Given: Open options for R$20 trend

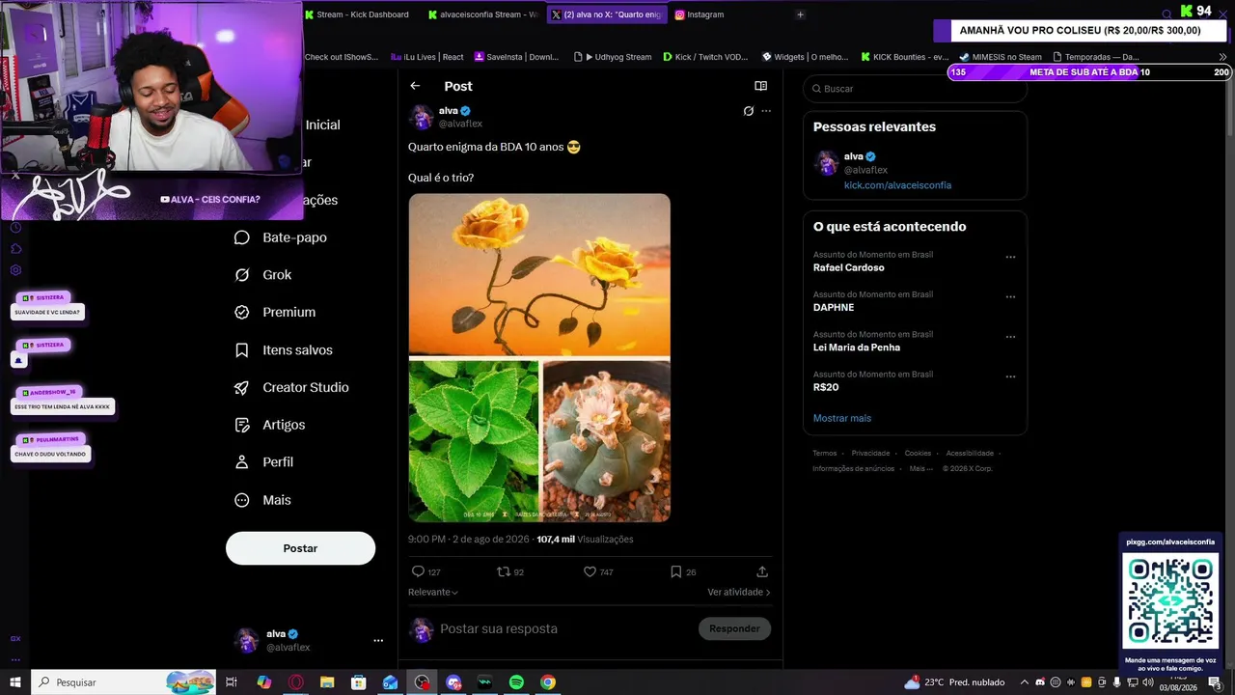Looking at the screenshot, I should coord(1010,376).
